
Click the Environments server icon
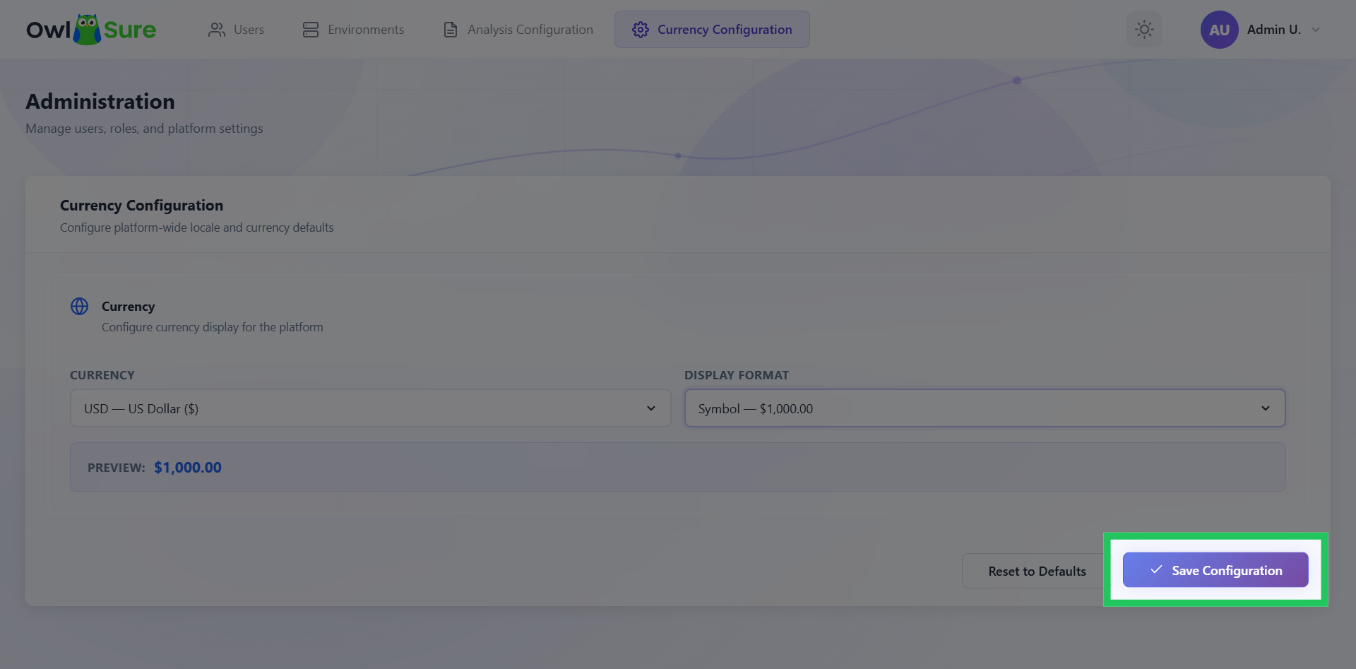[311, 30]
